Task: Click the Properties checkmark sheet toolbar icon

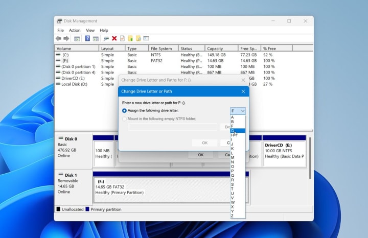Action: tap(122, 38)
